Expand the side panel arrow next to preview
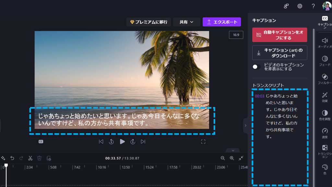The image size is (332, 187). click(x=245, y=125)
